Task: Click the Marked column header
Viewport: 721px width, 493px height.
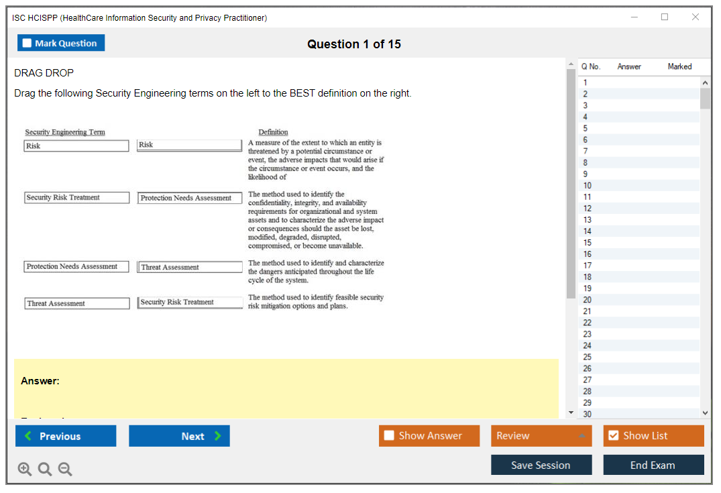Action: [679, 66]
